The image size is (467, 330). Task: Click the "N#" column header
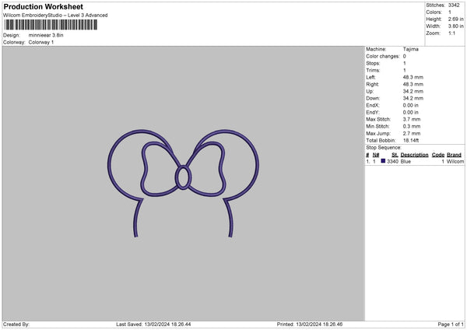click(x=376, y=155)
